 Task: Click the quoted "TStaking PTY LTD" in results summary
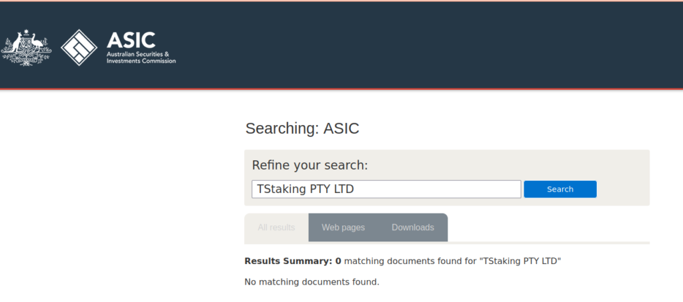point(520,261)
